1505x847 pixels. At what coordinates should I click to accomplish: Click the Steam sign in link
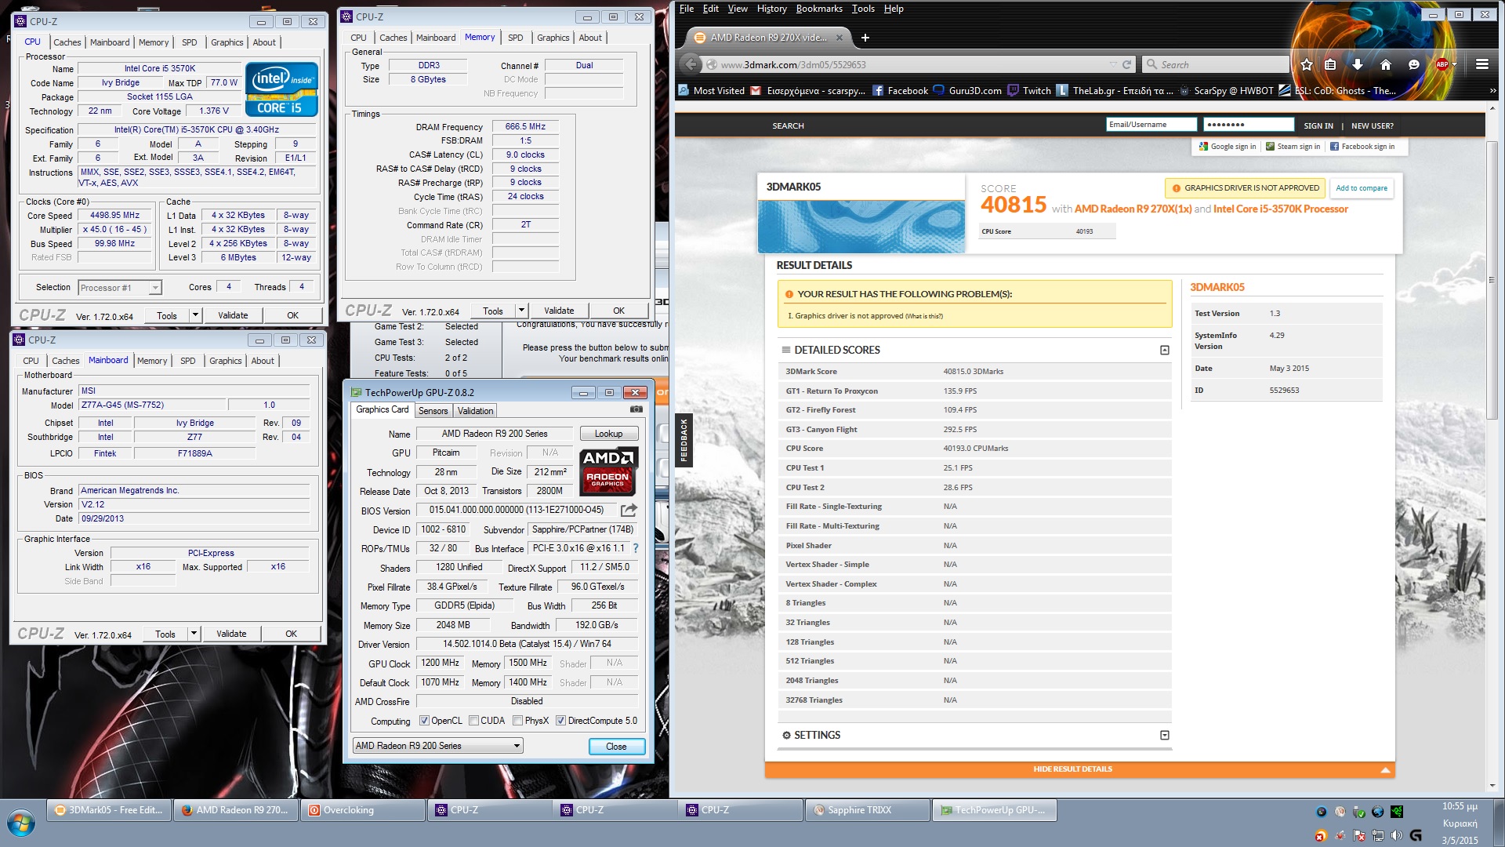[1293, 146]
